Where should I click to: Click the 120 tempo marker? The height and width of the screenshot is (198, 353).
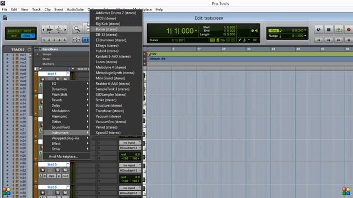click(x=153, y=54)
